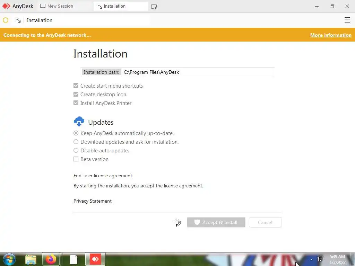Show hidden system tray icons arrow
Screen dimensions: 355x266
point(312,259)
